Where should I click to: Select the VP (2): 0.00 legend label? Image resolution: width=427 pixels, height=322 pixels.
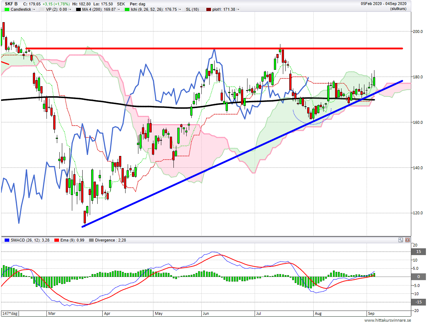point(57,10)
